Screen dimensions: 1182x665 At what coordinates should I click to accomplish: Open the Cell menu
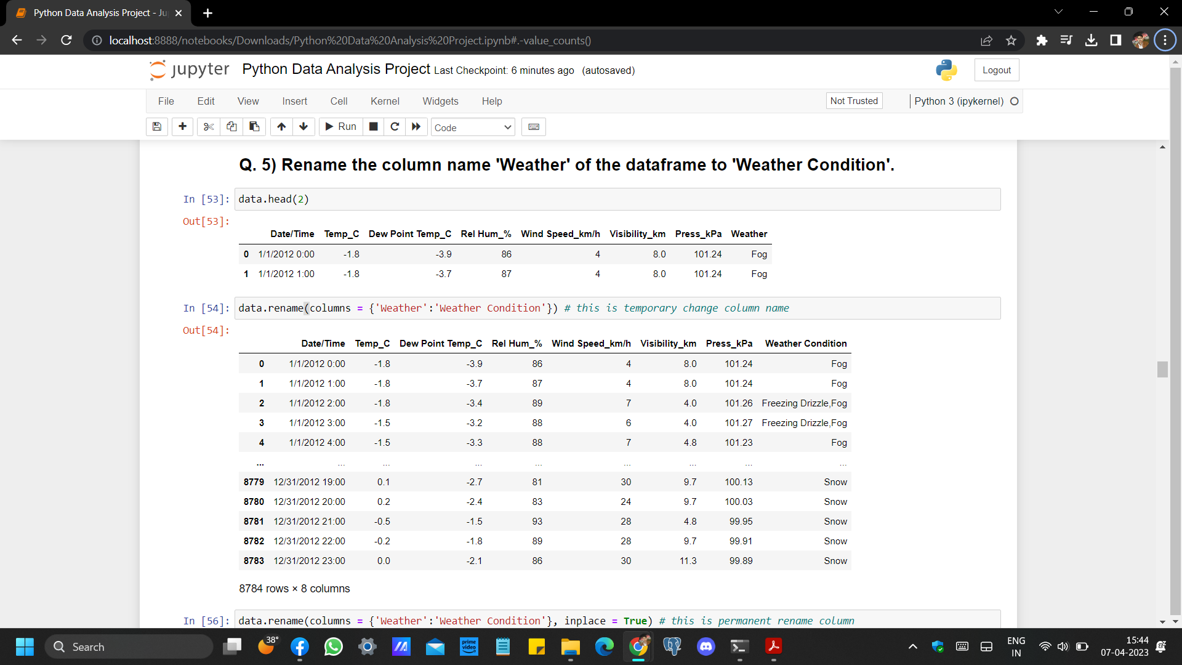(x=339, y=101)
